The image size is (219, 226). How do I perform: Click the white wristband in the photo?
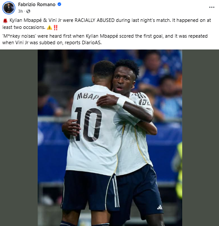[121, 102]
